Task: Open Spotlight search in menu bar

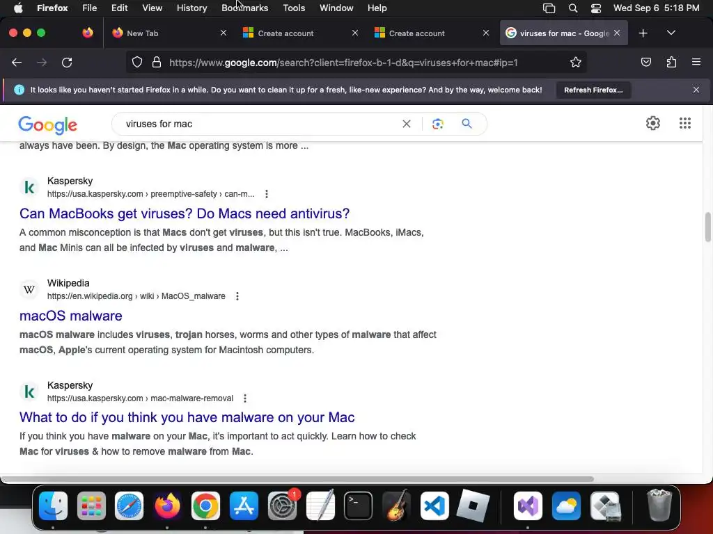Action: (573, 8)
